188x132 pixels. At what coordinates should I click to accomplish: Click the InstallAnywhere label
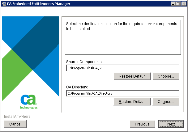17,117
